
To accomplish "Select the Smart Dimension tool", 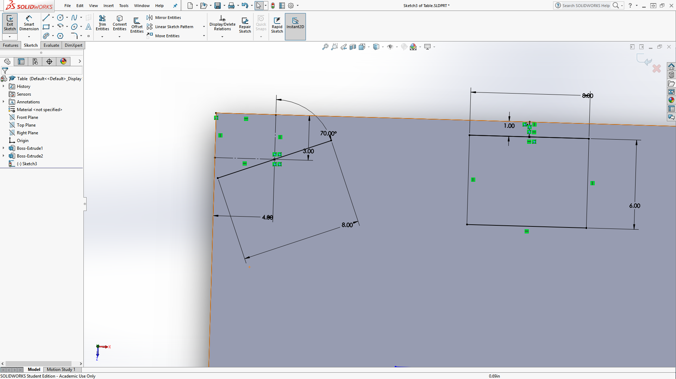I will coord(29,23).
